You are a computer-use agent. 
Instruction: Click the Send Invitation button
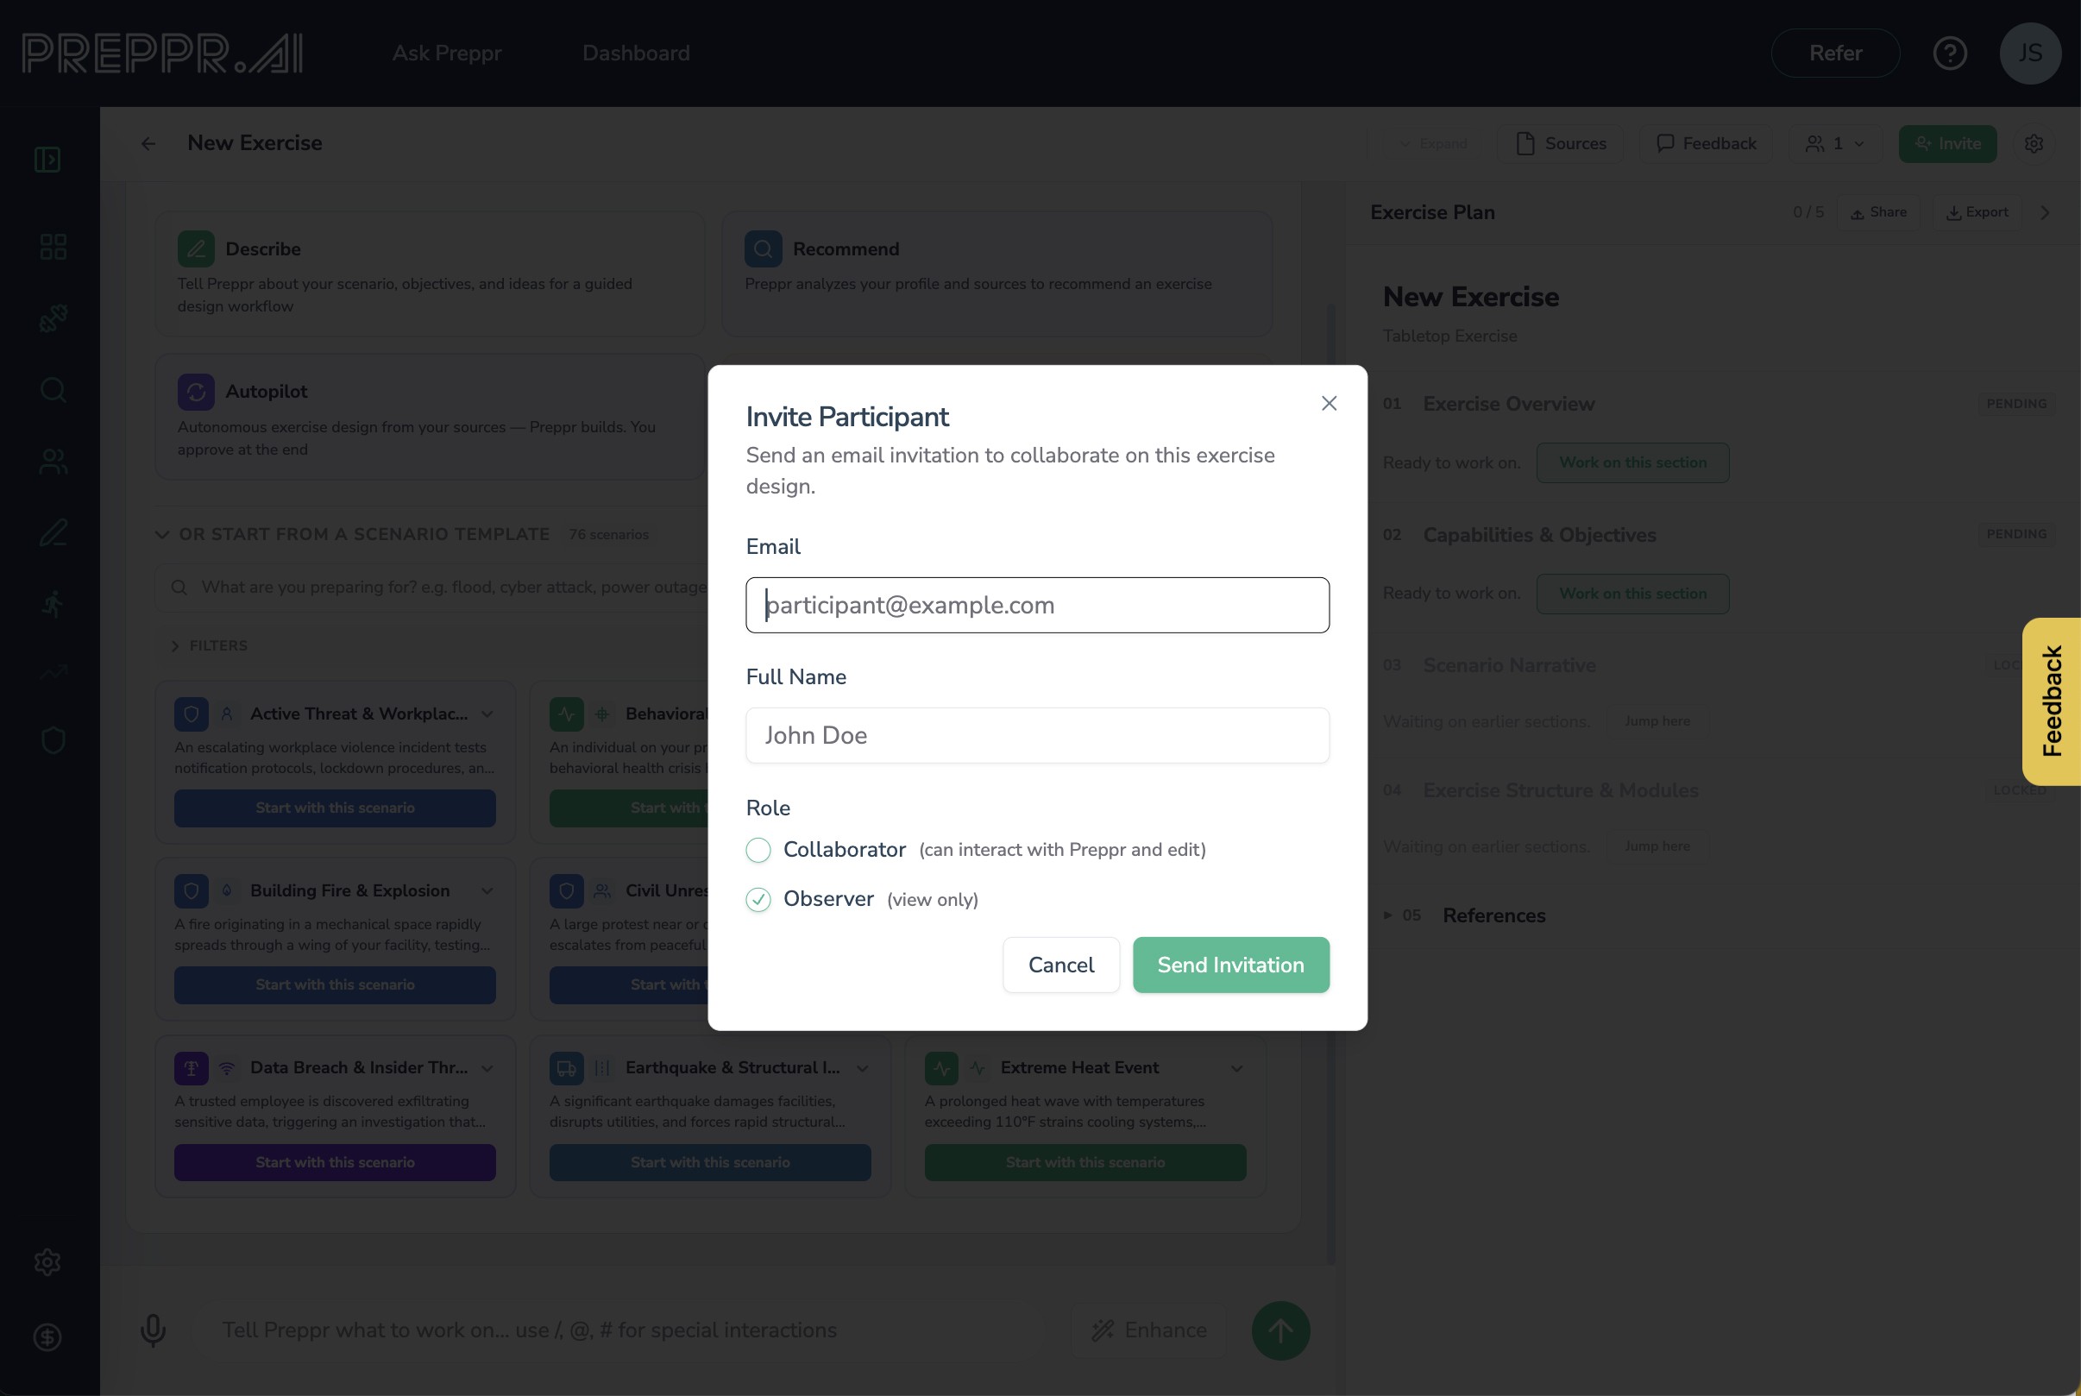(x=1230, y=965)
